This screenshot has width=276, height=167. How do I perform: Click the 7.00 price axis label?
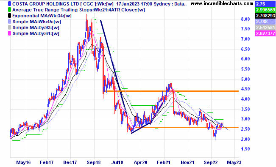(245, 39)
